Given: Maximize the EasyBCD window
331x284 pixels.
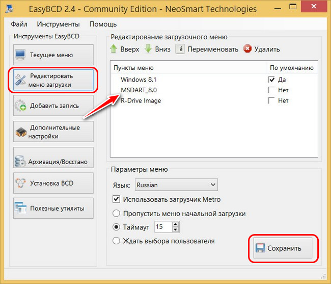Looking at the screenshot, I should [293, 7].
